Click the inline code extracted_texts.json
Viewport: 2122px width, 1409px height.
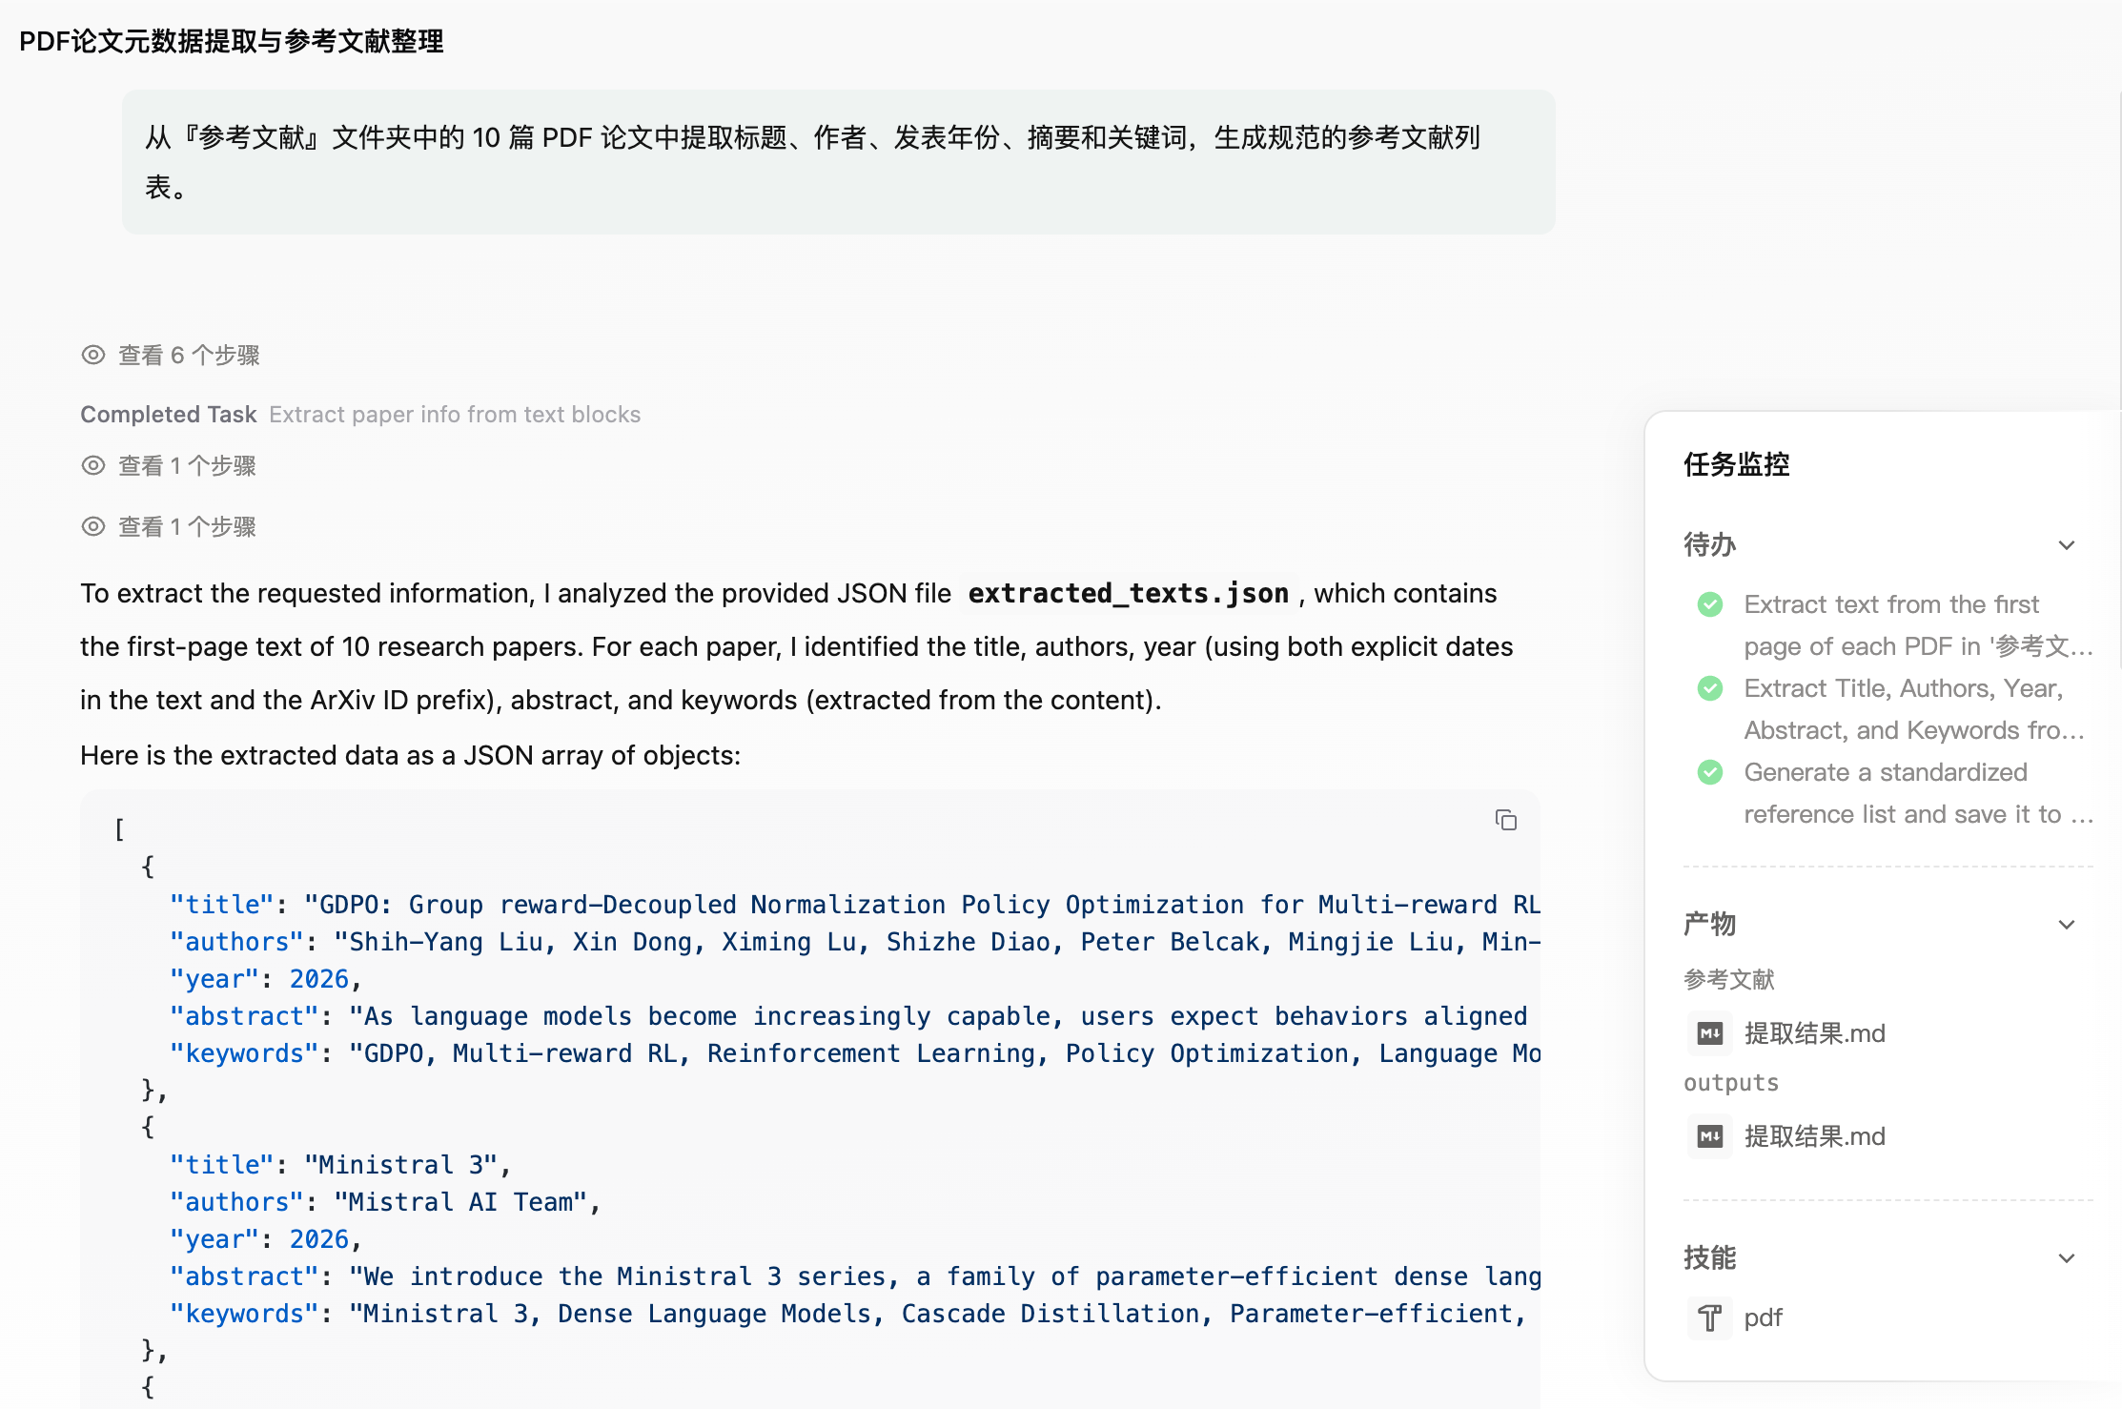click(1129, 593)
